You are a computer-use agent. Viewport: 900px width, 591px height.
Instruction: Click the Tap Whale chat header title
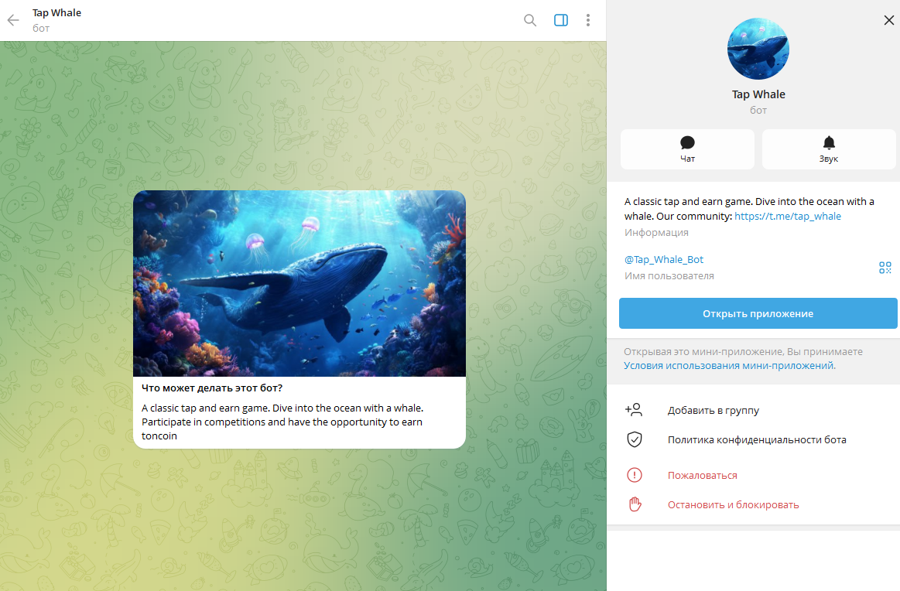(x=56, y=12)
